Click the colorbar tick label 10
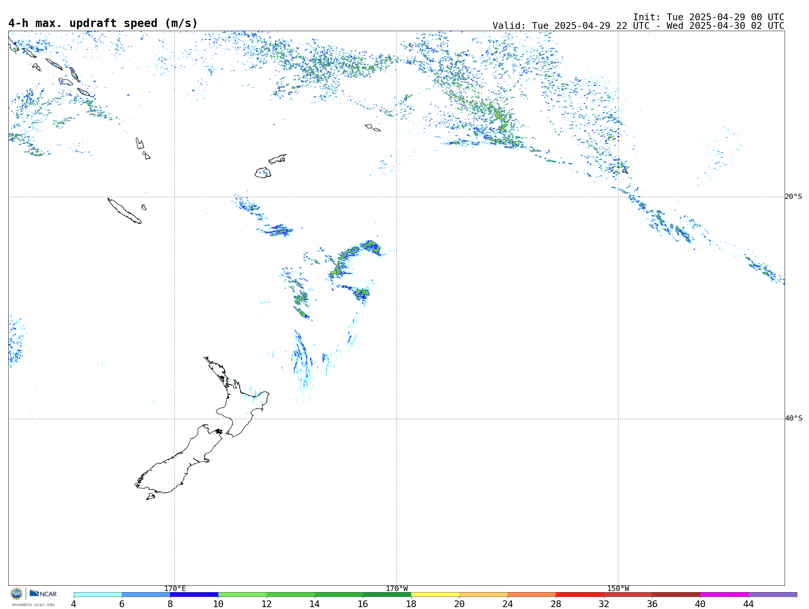The width and height of the screenshot is (809, 609). point(218,604)
